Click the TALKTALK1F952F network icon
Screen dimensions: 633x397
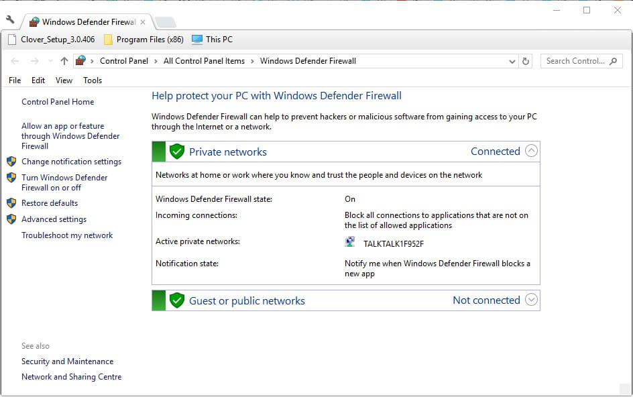(x=350, y=243)
